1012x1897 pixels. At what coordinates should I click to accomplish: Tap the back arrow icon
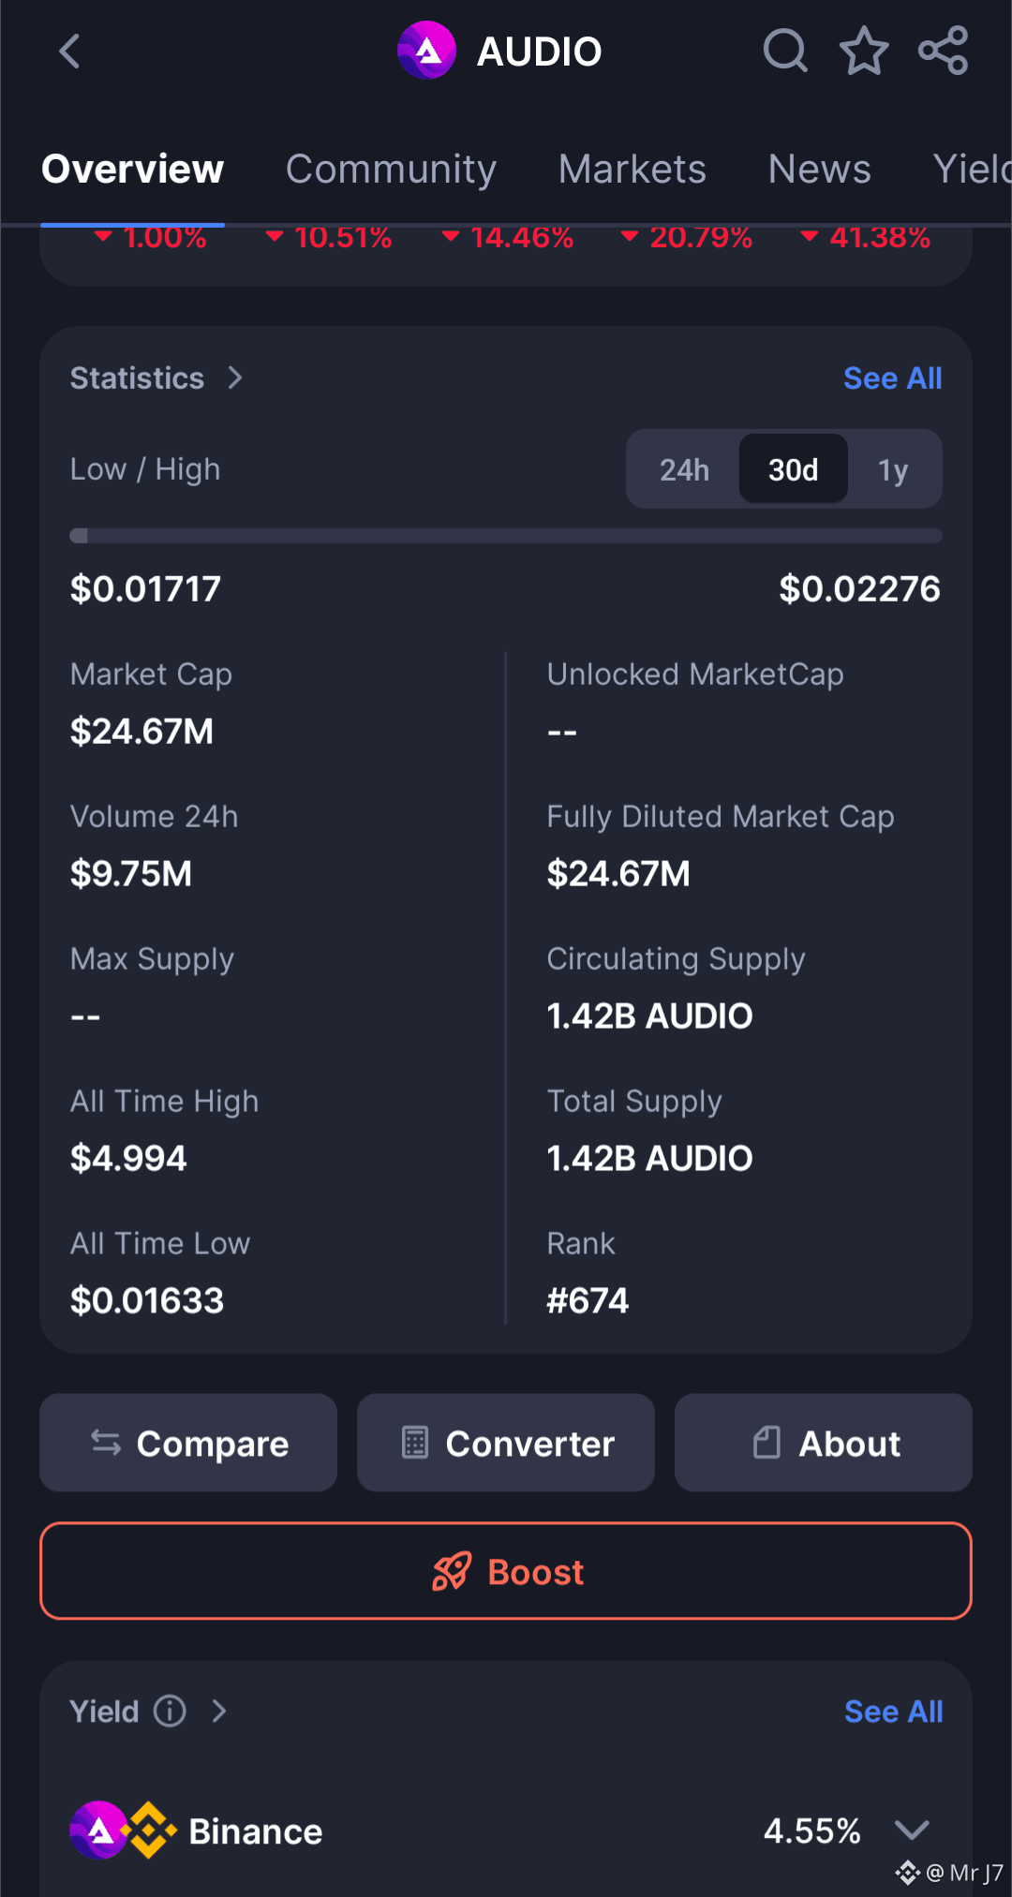70,52
